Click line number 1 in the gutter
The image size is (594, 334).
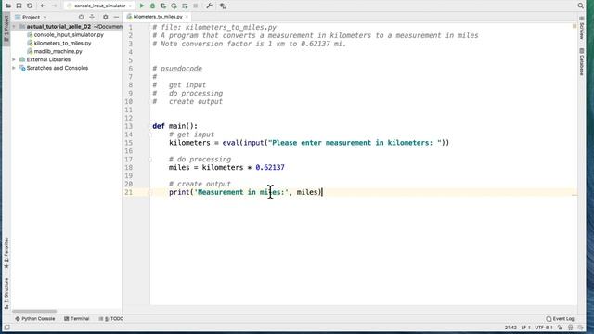pyautogui.click(x=130, y=27)
